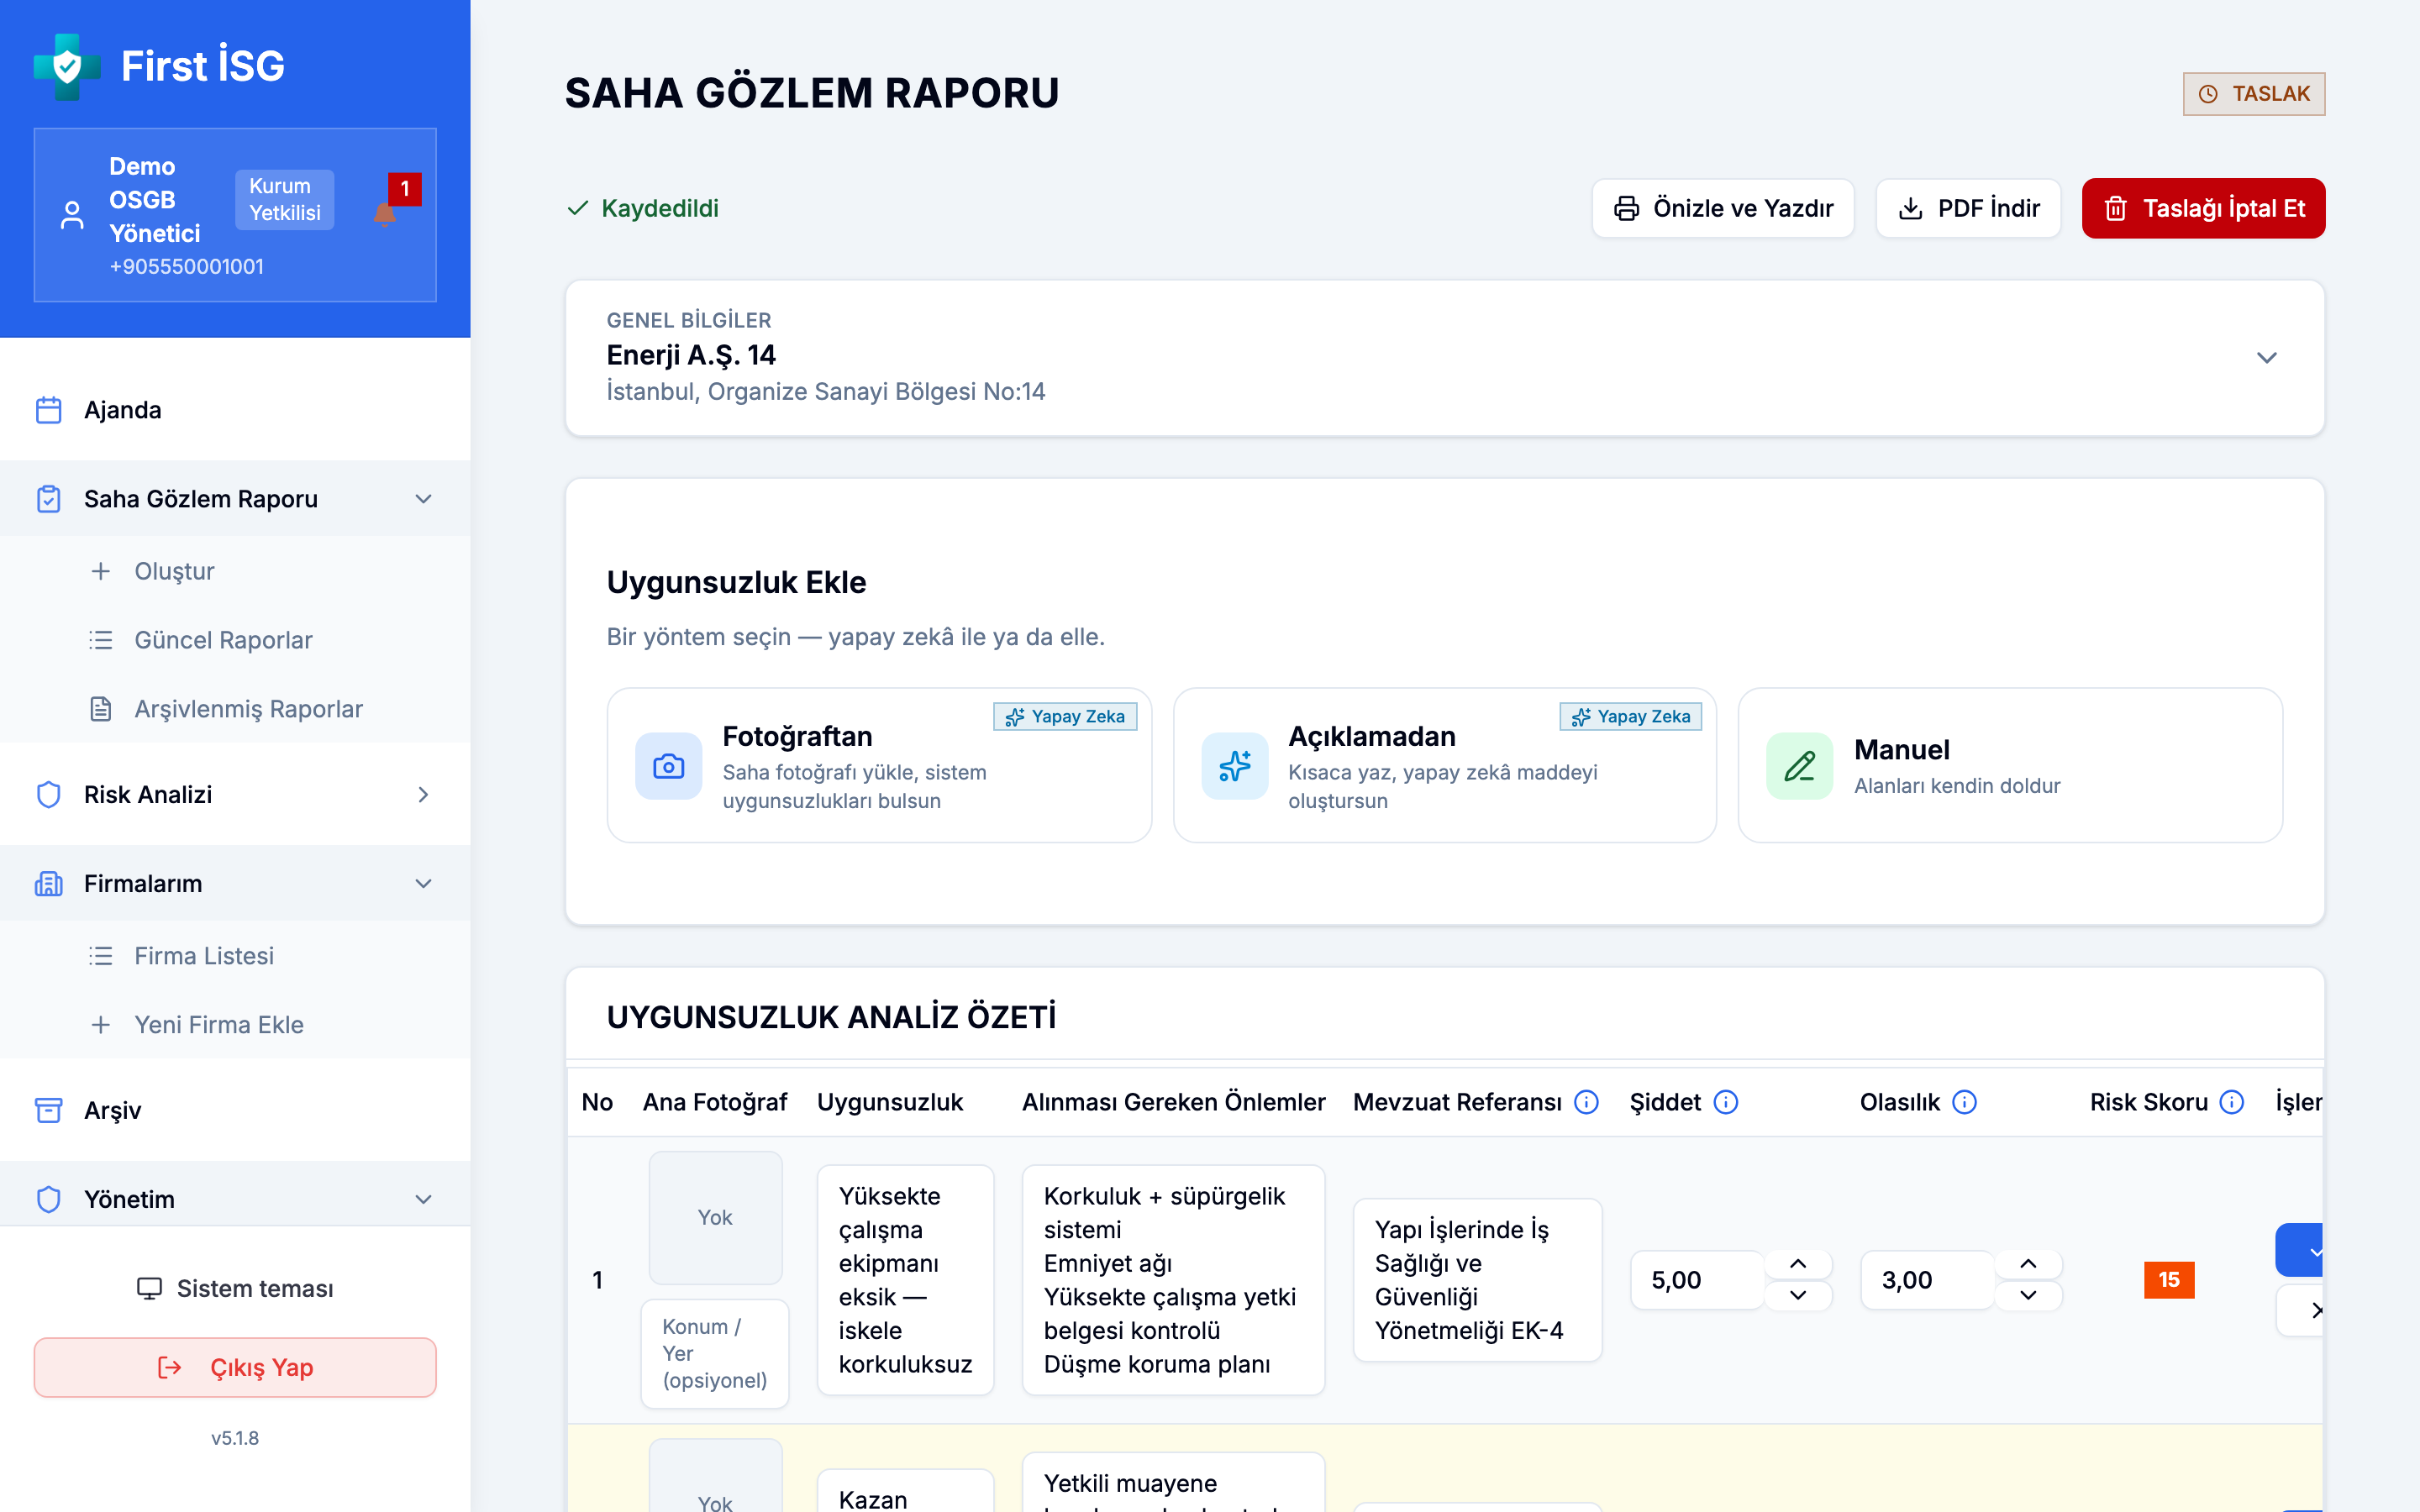Click the First İSG shield logo
Viewport: 2420px width, 1512px height.
tap(67, 66)
